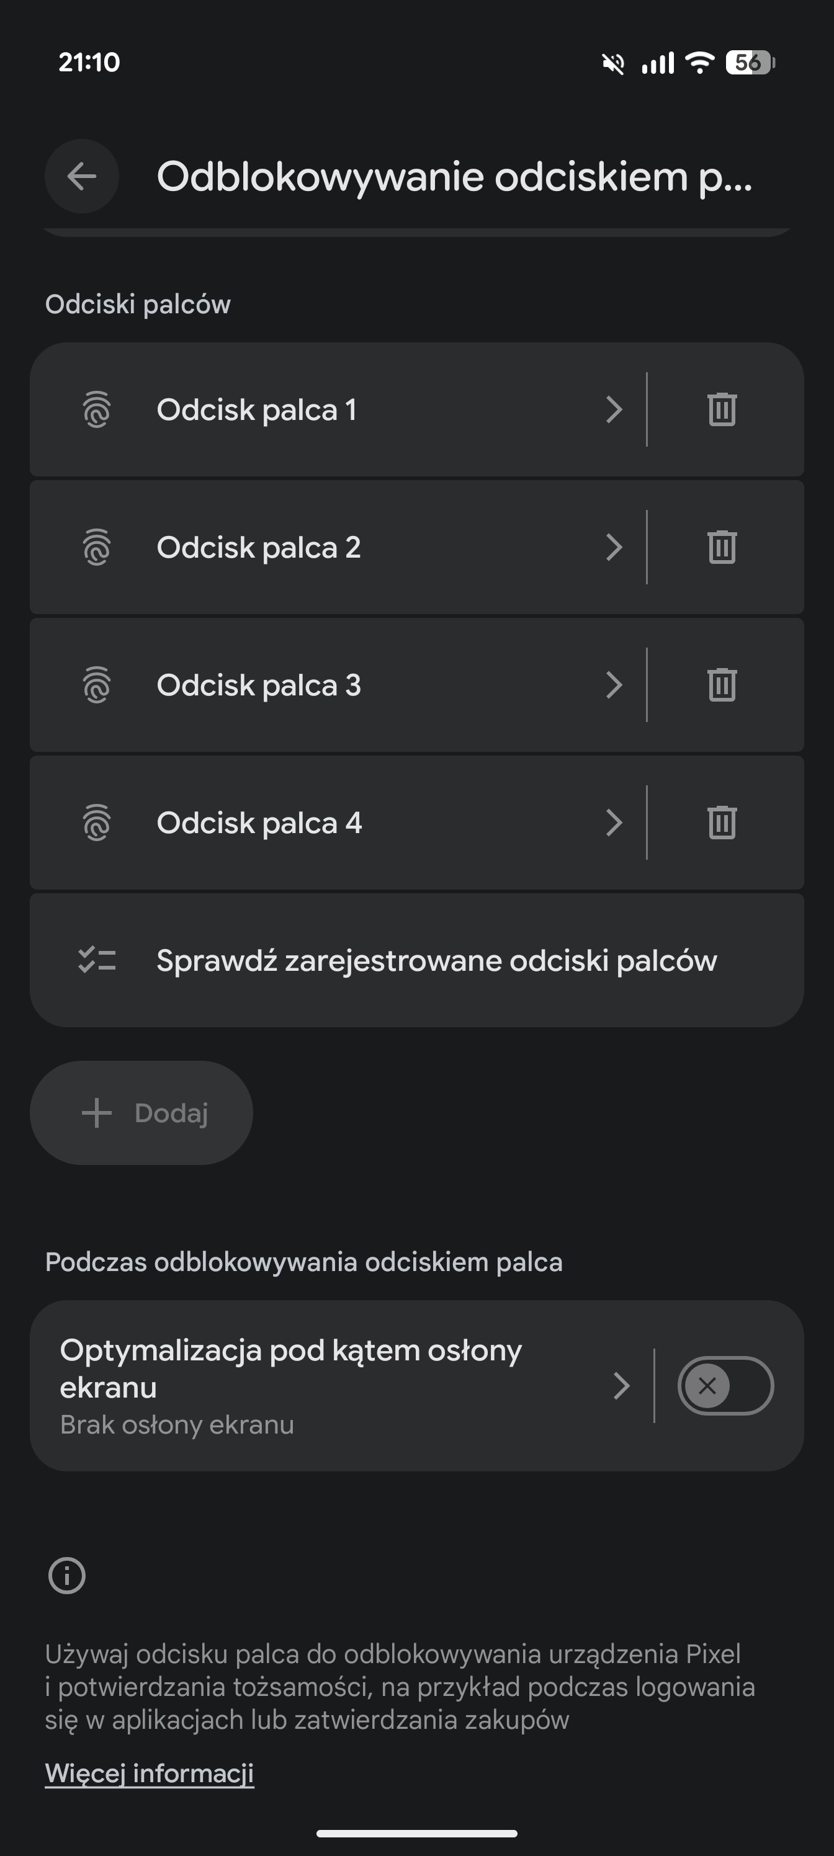The width and height of the screenshot is (834, 1856).
Task: Expand Optymalizacja pod kątem osłony ekranu chevron
Action: click(x=621, y=1386)
